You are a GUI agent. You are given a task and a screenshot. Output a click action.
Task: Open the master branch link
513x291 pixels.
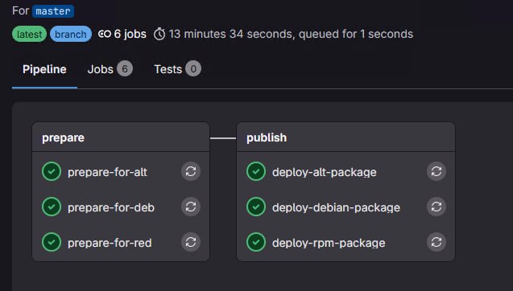pyautogui.click(x=53, y=11)
